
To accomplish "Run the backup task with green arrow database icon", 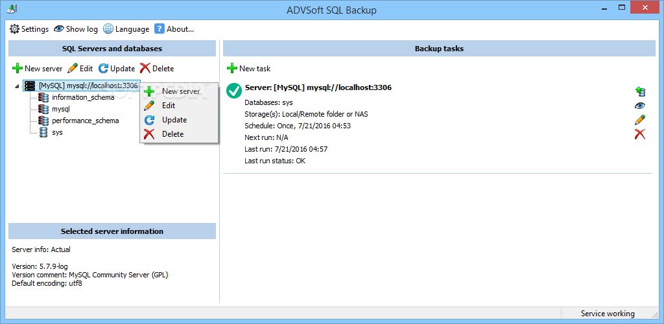I will tap(640, 91).
